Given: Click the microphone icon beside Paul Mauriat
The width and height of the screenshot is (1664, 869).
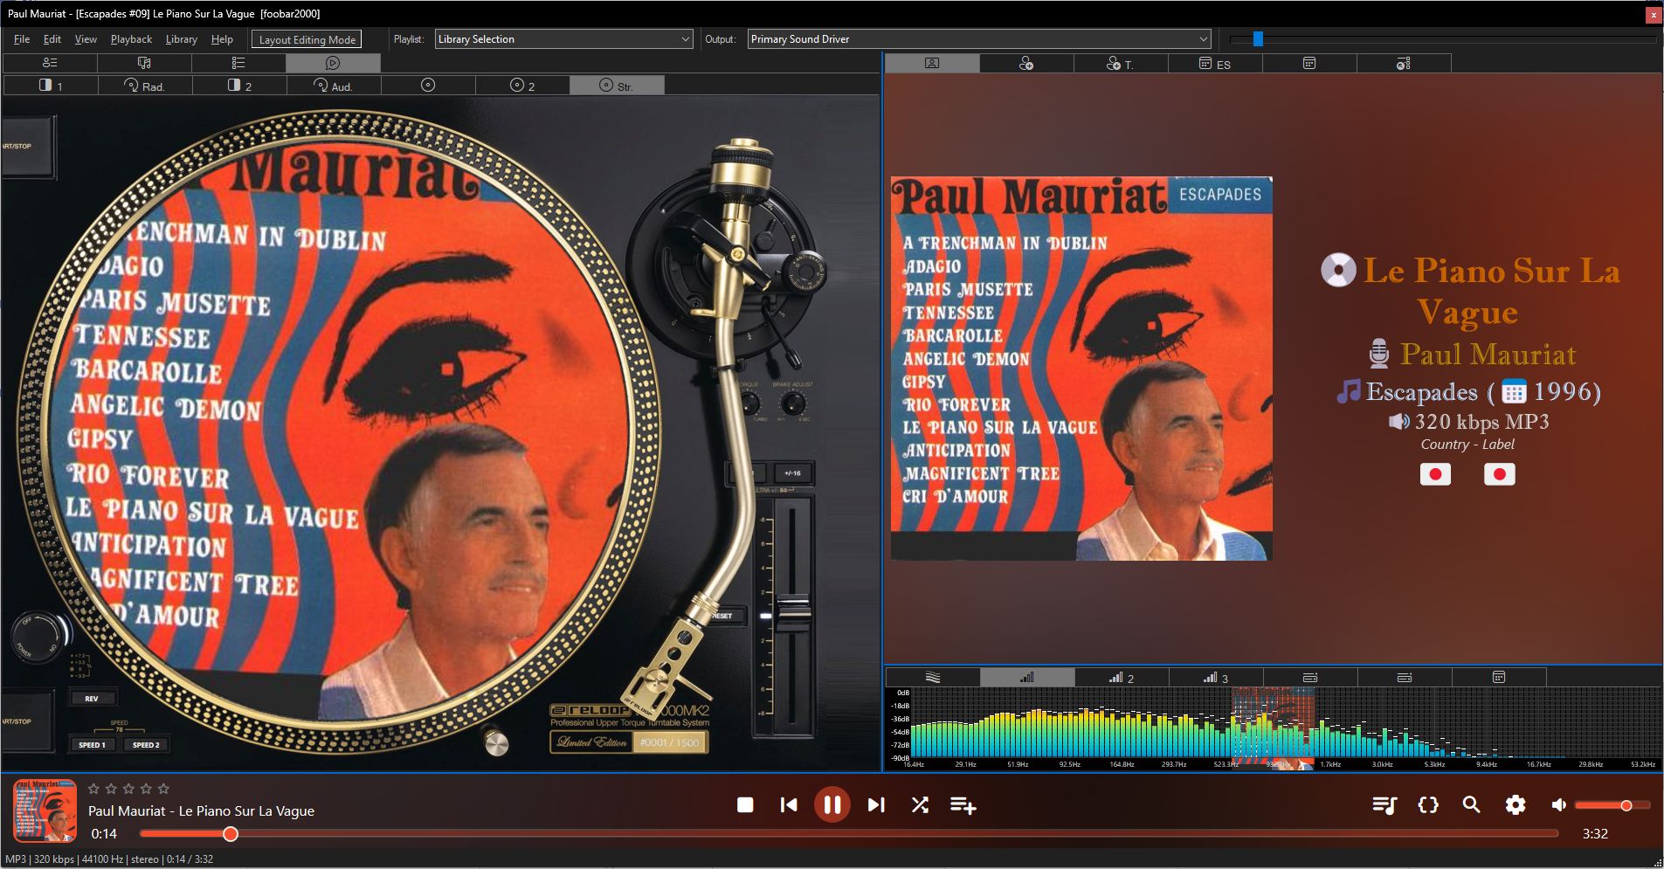Looking at the screenshot, I should [1379, 354].
